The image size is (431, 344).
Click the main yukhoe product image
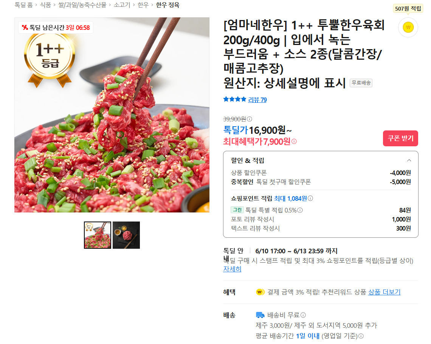pyautogui.click(x=112, y=115)
